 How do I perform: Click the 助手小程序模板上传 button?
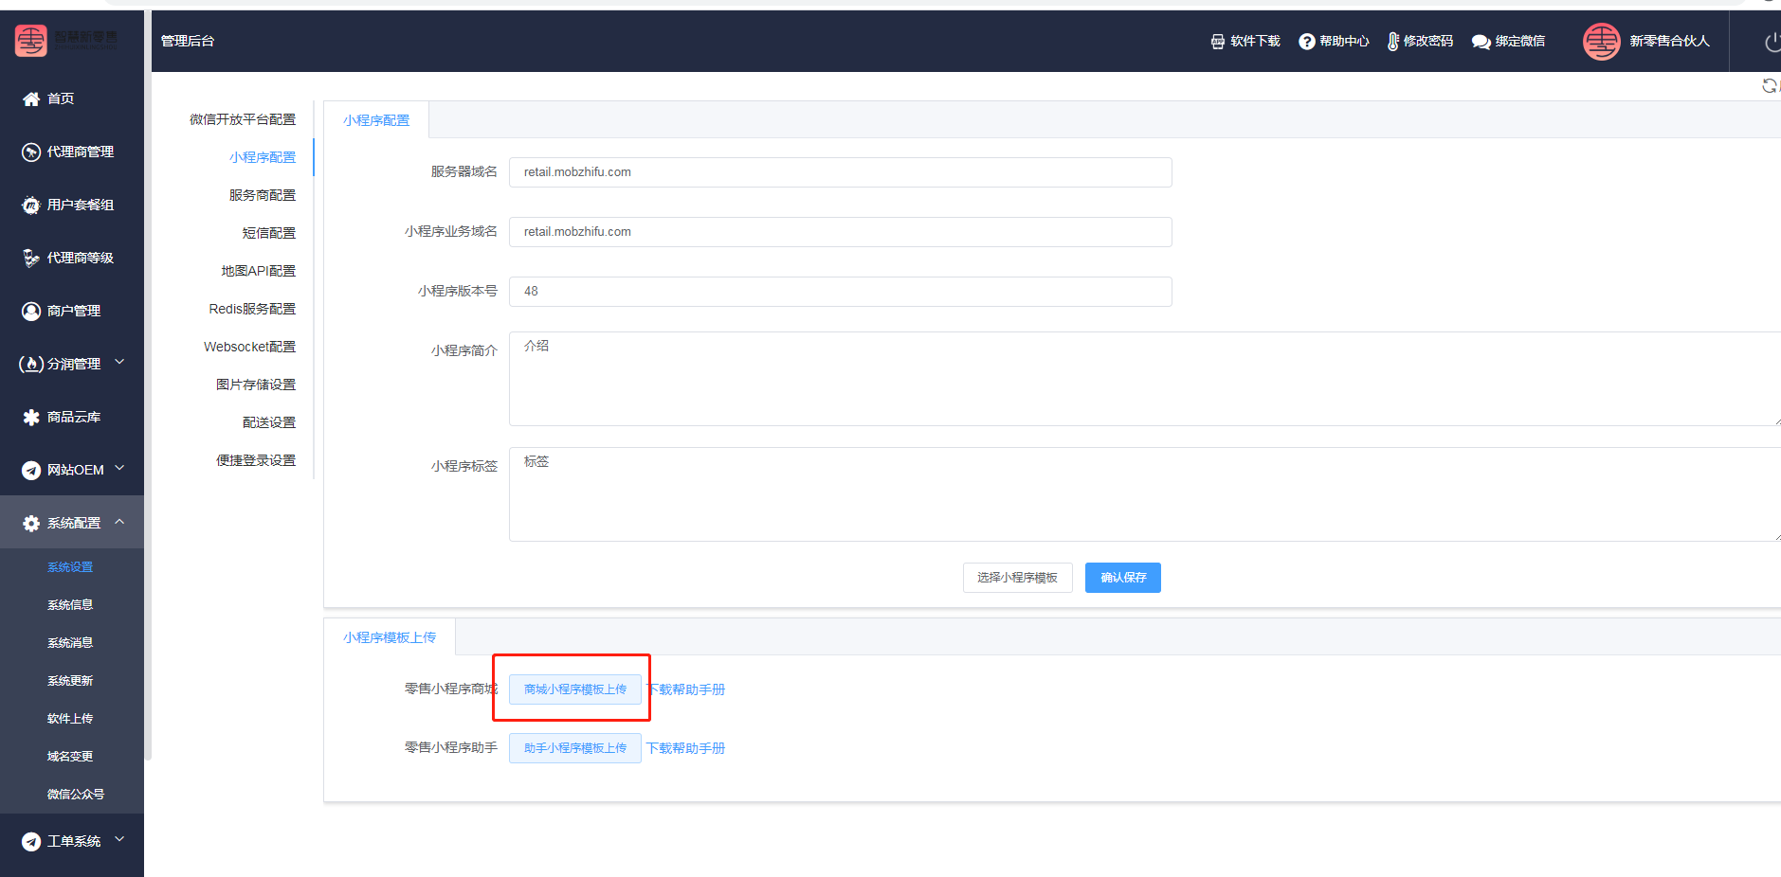(575, 748)
